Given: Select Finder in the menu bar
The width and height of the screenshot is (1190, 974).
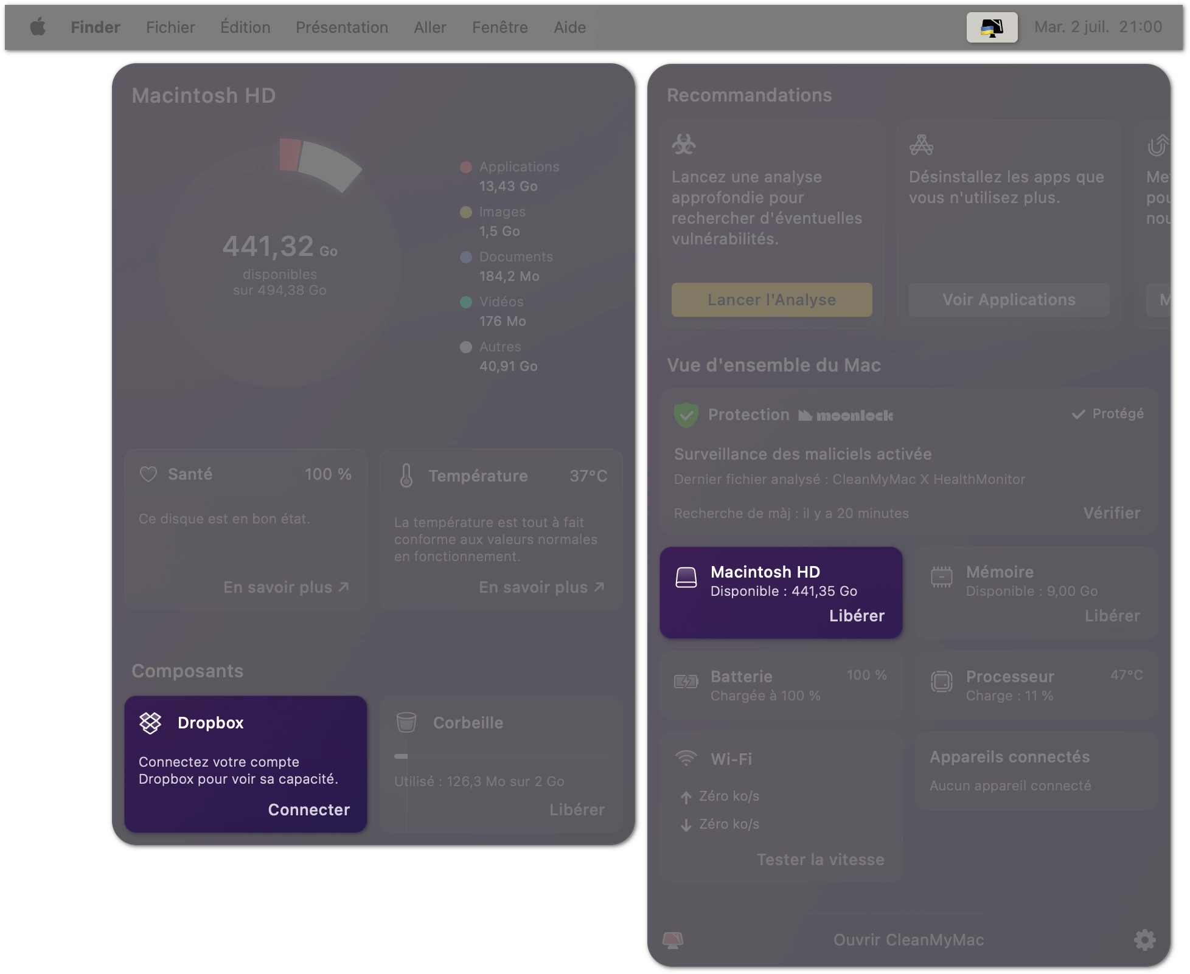Looking at the screenshot, I should 96,27.
